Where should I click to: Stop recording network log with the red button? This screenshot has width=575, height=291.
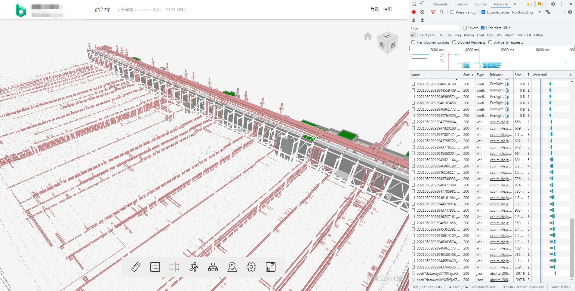(414, 12)
